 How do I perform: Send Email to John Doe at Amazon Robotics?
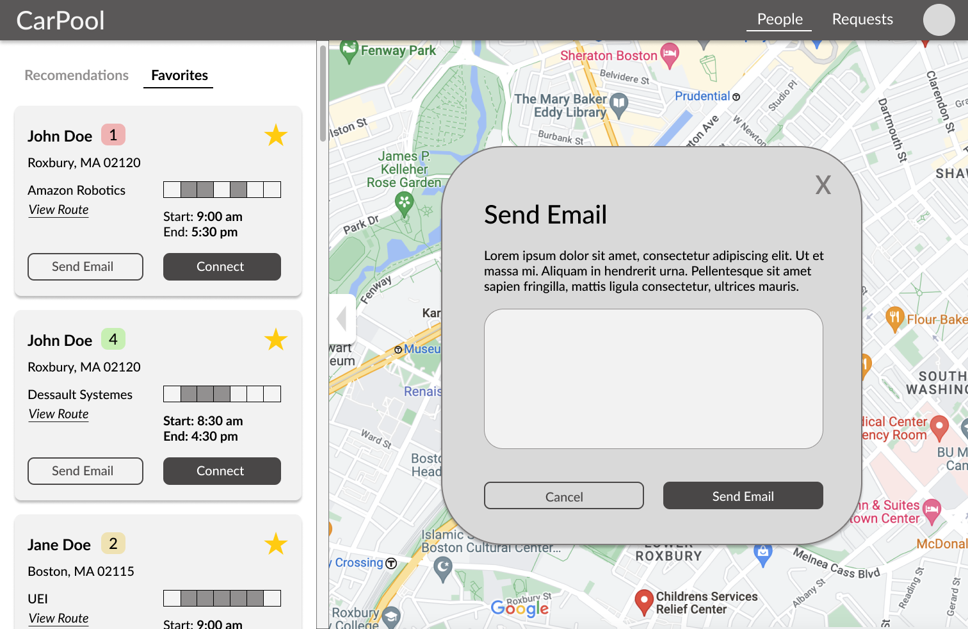(x=85, y=266)
